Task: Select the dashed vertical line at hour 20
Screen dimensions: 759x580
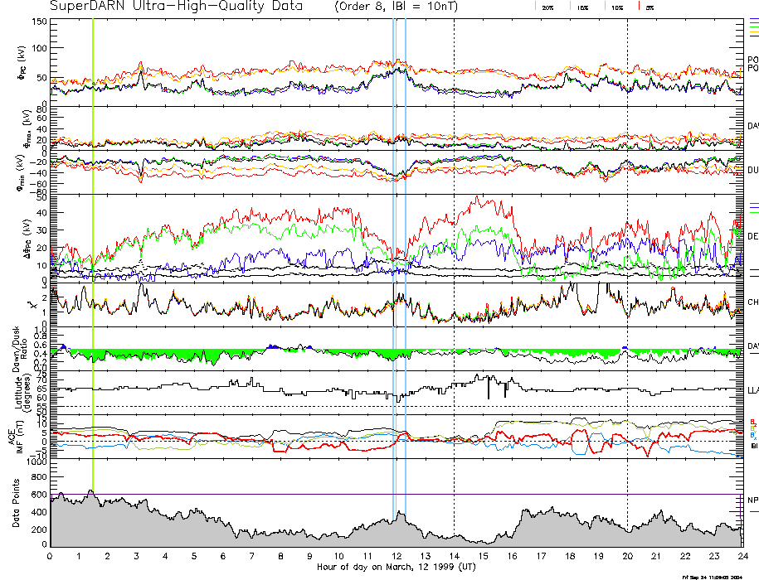Action: tap(628, 249)
